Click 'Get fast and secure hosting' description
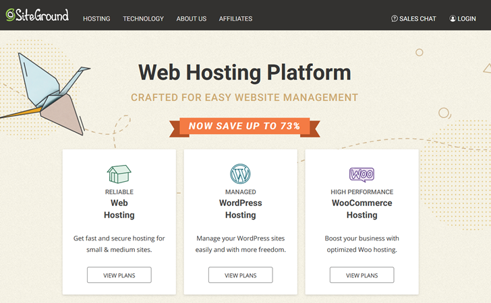Viewport: 491px width, 303px height. (119, 244)
